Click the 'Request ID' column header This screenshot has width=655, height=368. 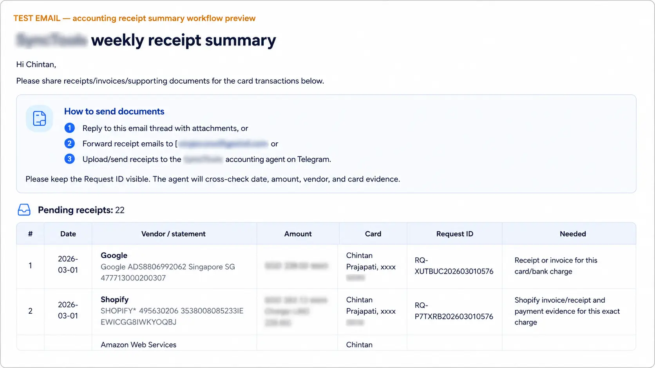tap(455, 234)
